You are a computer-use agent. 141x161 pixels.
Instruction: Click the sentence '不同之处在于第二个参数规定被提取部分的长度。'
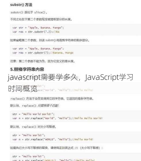(x=41, y=19)
